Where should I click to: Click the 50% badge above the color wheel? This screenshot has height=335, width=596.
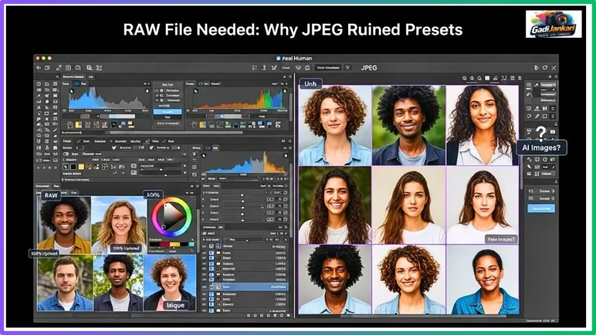click(153, 194)
